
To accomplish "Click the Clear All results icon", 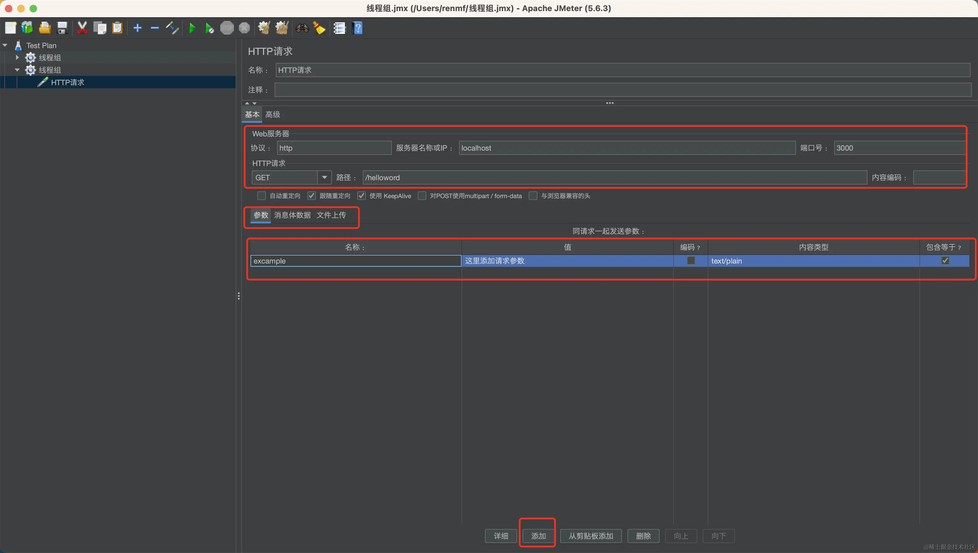I will [282, 28].
